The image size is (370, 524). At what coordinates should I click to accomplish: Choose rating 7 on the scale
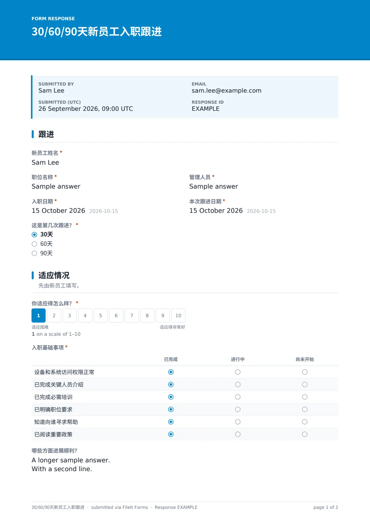click(132, 316)
